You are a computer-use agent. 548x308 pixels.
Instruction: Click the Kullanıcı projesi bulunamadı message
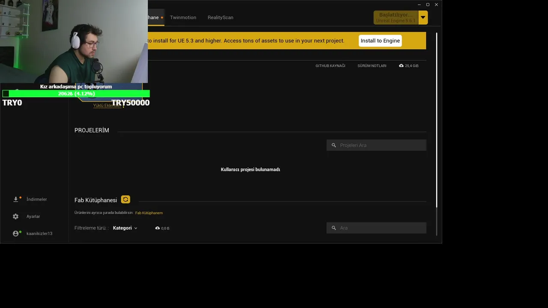coord(250,169)
